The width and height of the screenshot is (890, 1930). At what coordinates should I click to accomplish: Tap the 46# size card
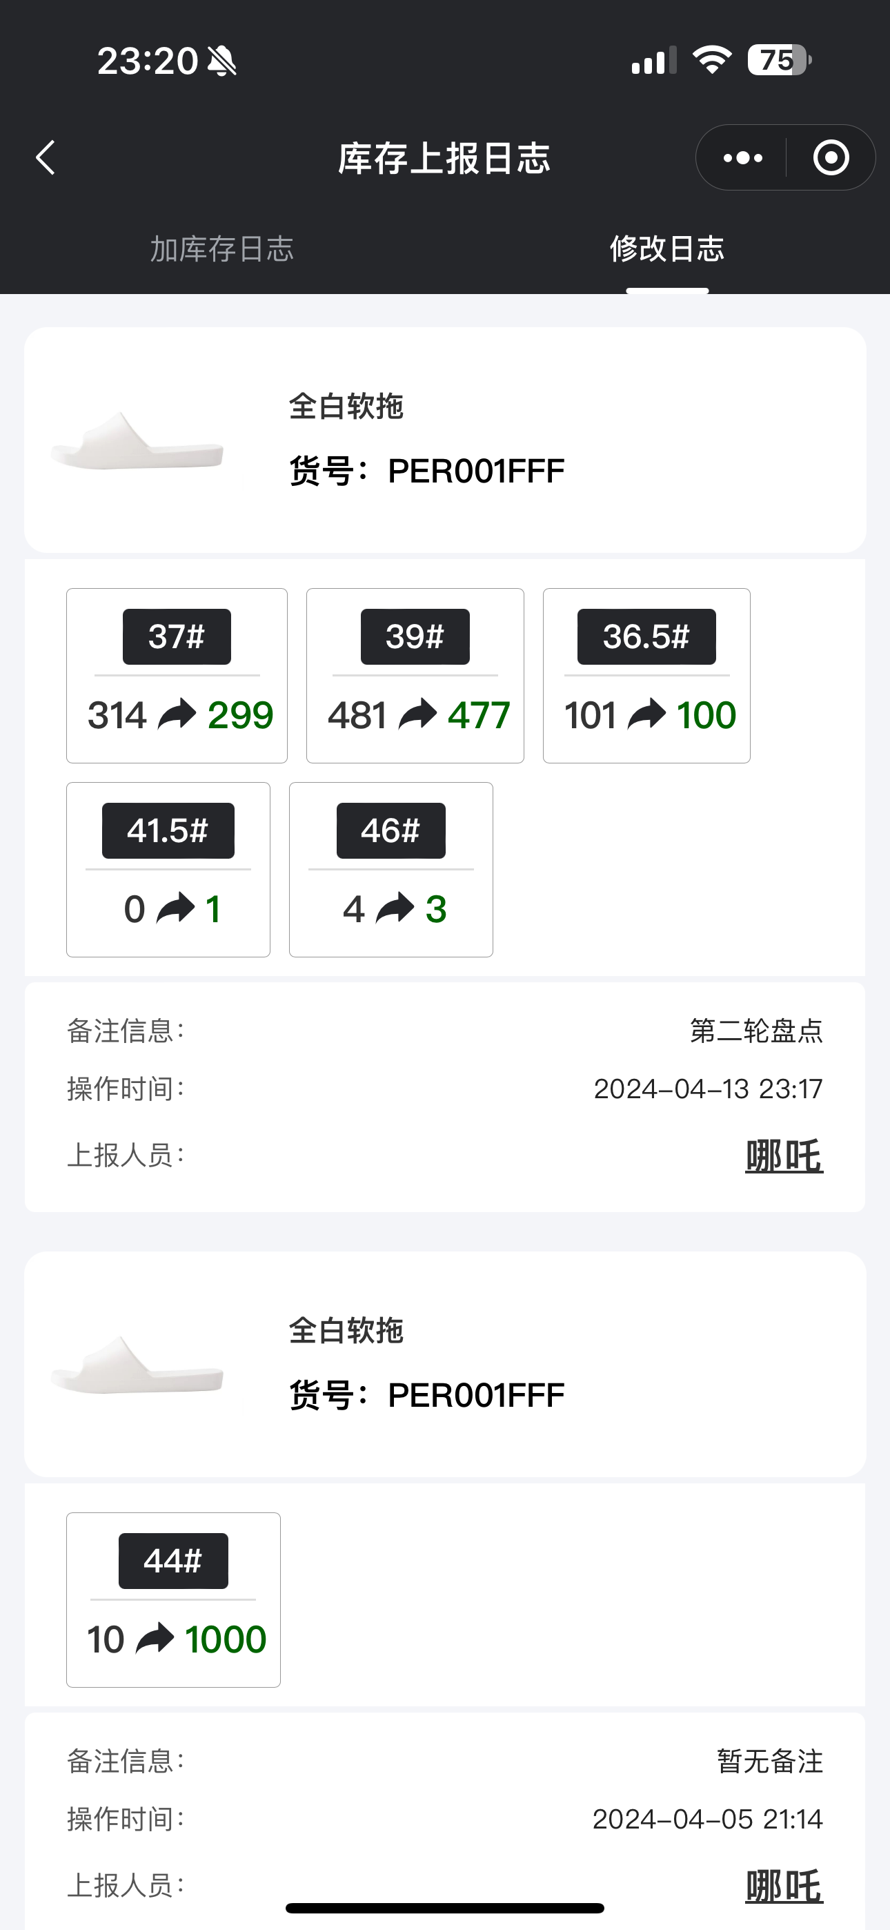391,869
